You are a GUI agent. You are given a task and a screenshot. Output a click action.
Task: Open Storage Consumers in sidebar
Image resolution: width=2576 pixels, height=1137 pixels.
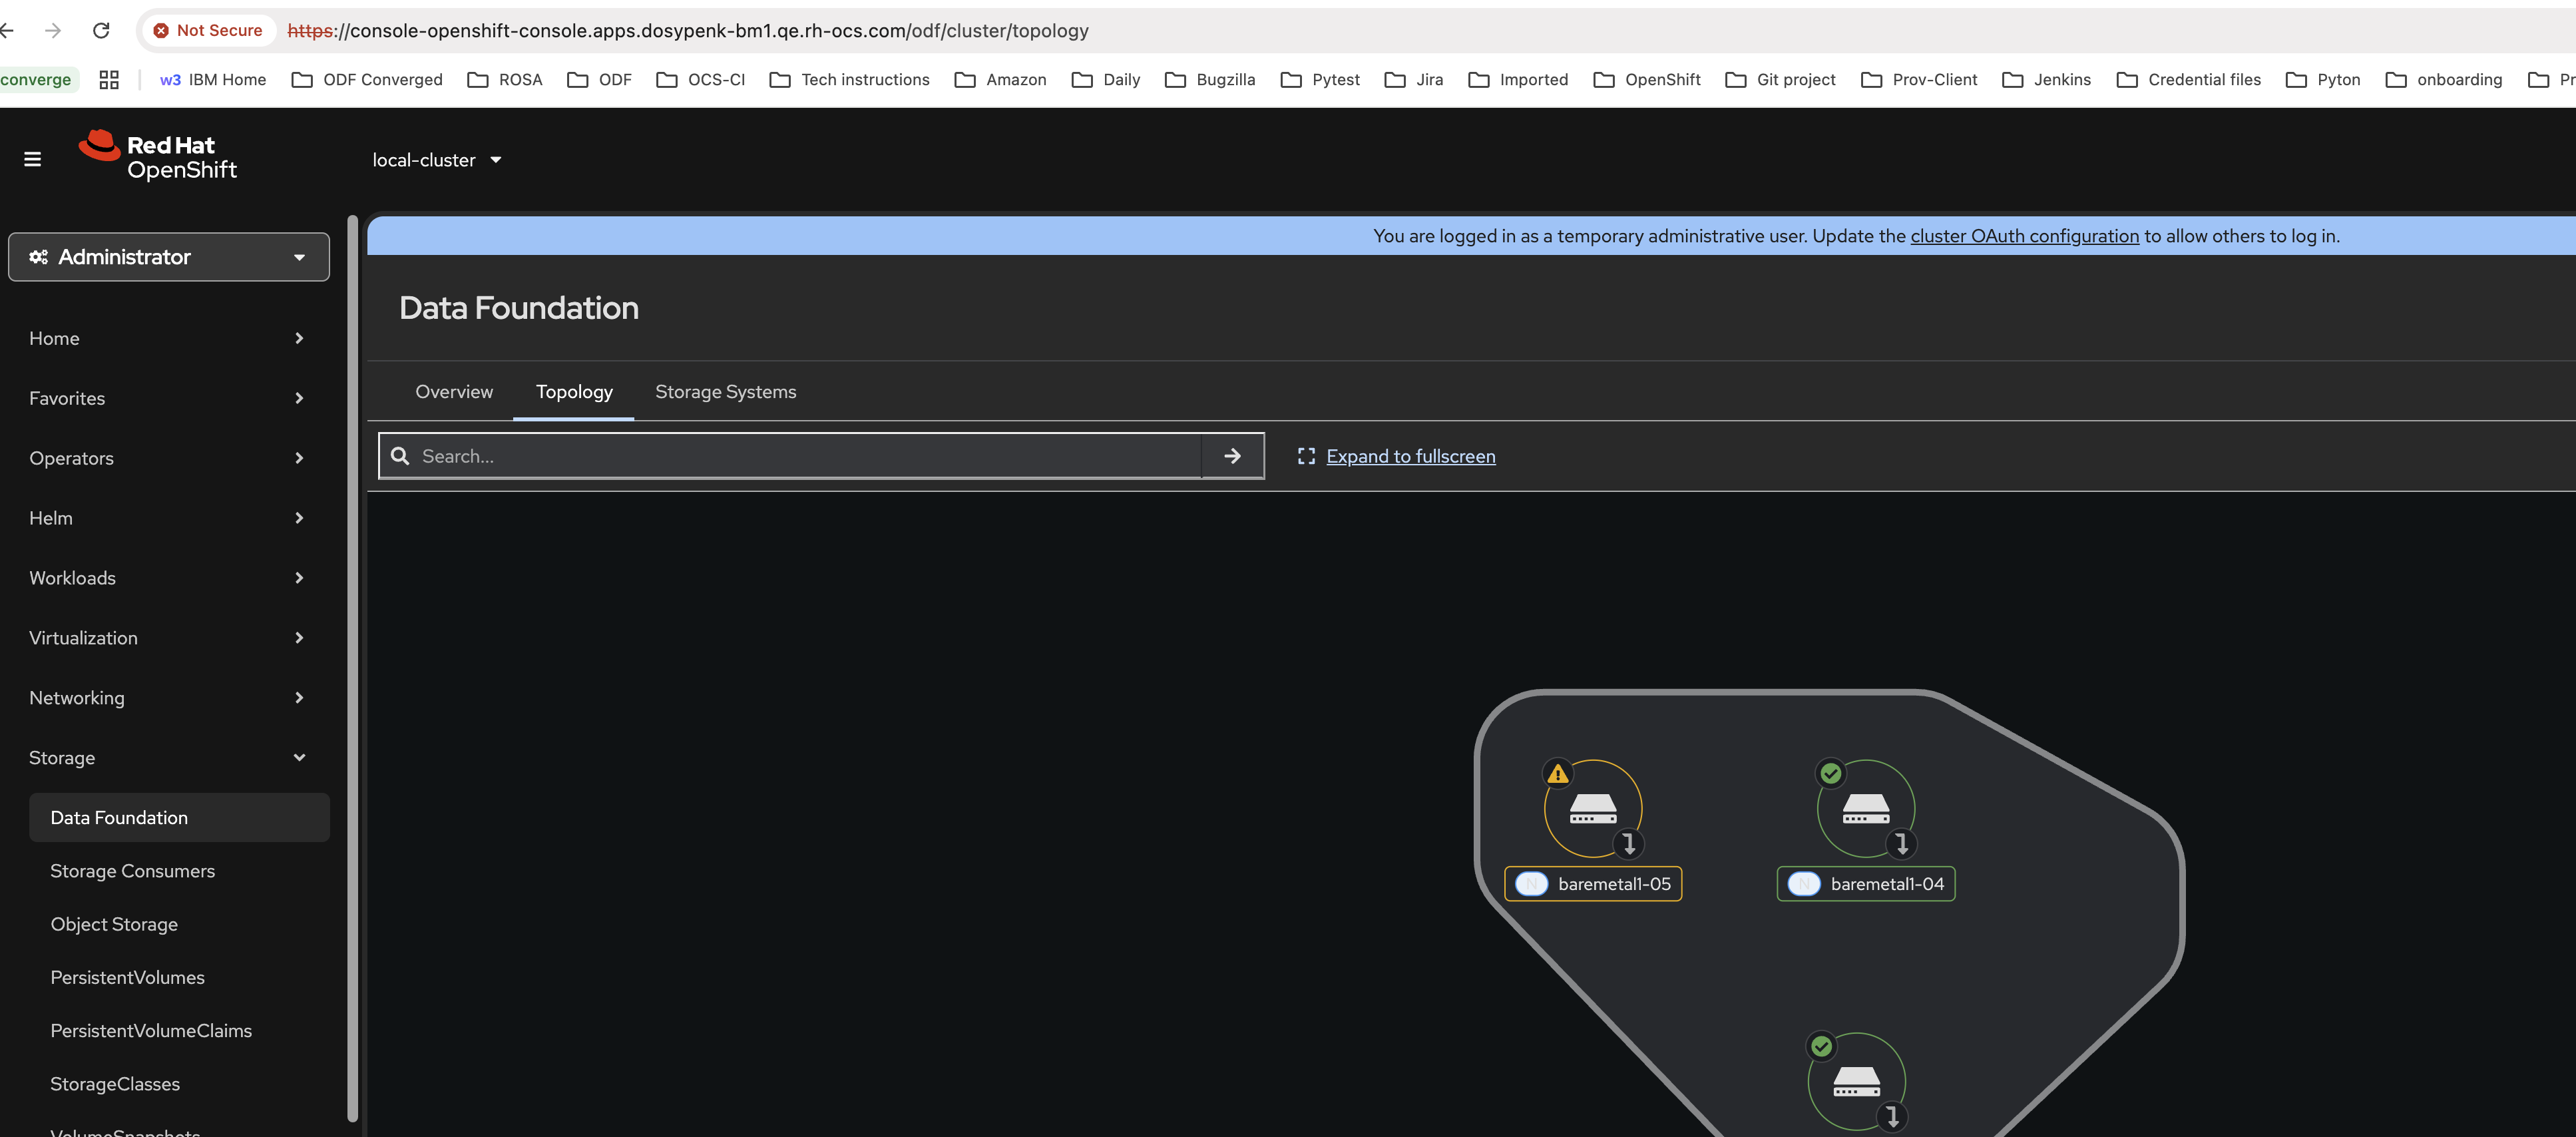tap(133, 871)
